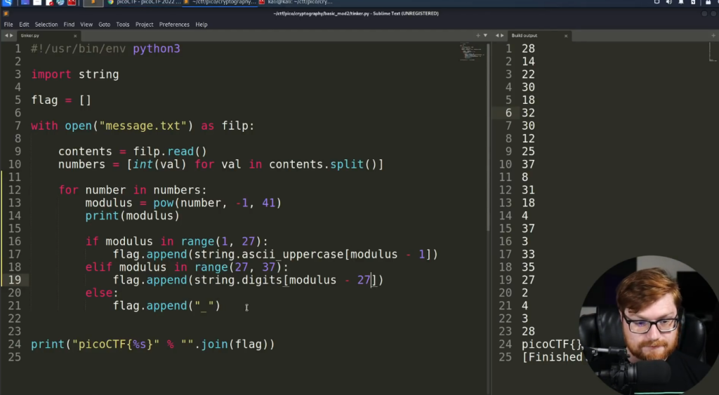Open the Help menu
Screen dimensions: 719x395
[x=202, y=25]
